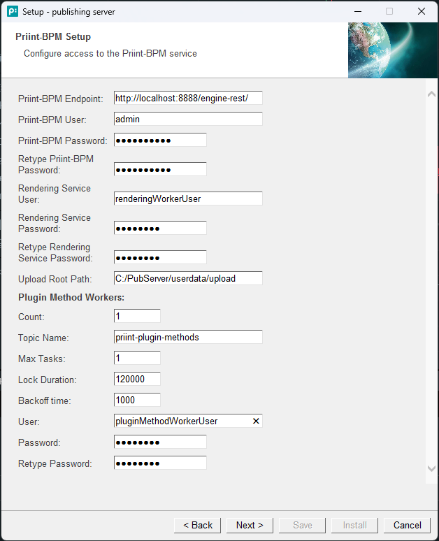Image resolution: width=439 pixels, height=541 pixels.
Task: Click the 'Priint-BPM Setup' title text
Action: (x=53, y=36)
